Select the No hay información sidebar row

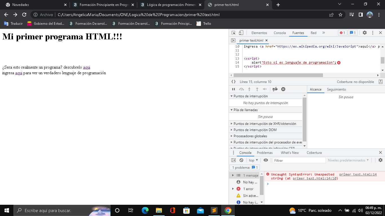(244, 202)
